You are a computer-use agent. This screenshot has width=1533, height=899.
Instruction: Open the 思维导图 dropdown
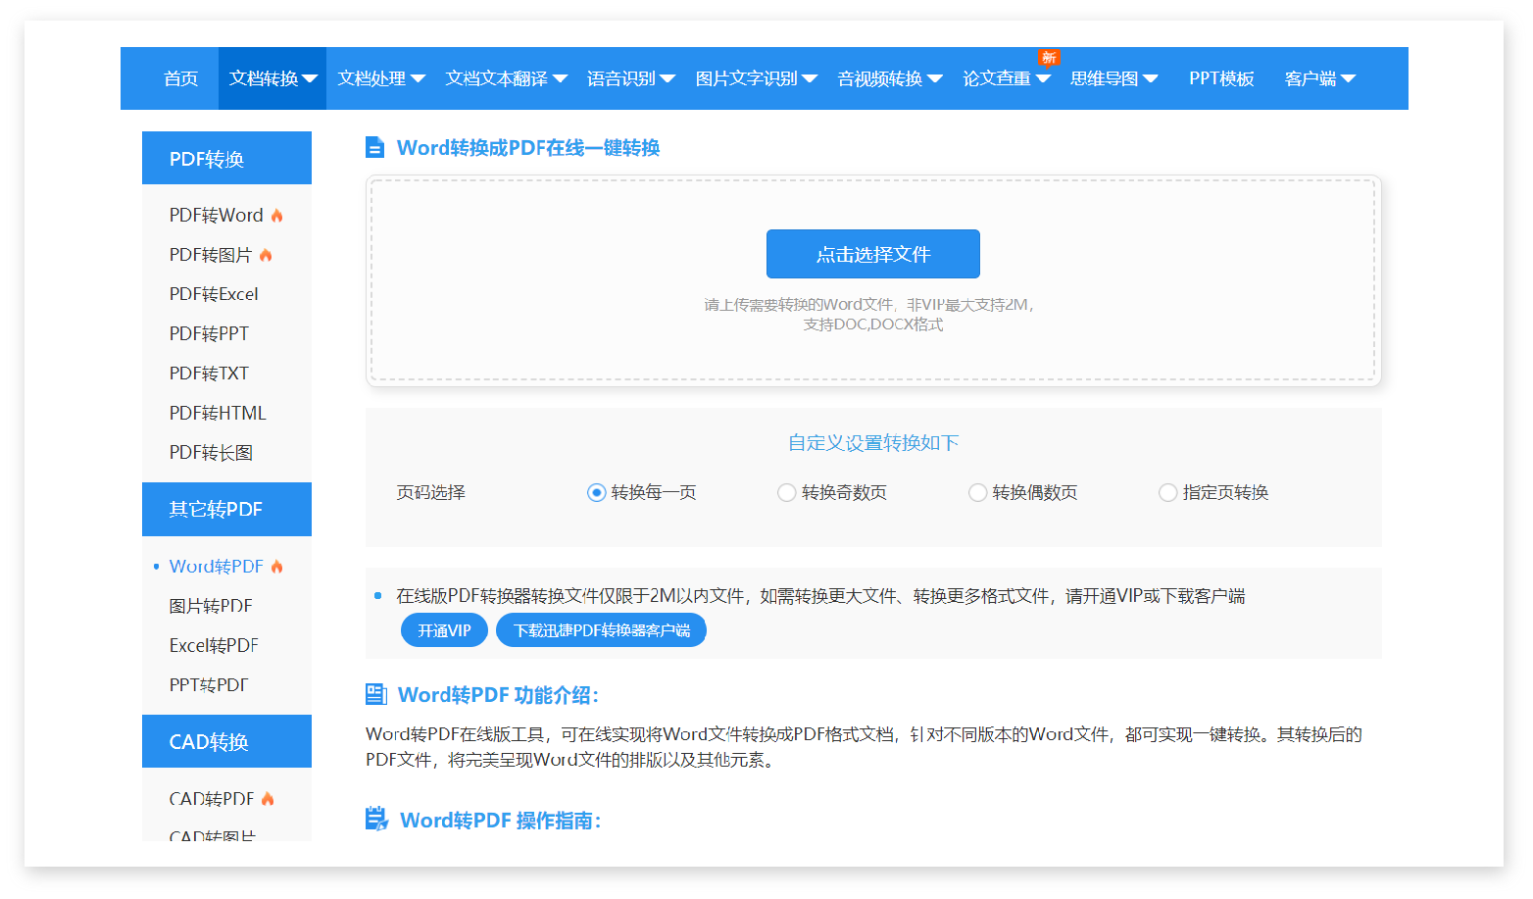pos(1113,78)
